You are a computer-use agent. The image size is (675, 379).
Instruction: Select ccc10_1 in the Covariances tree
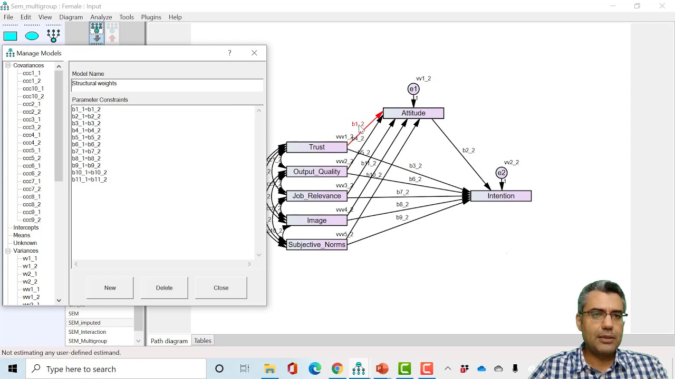(33, 88)
